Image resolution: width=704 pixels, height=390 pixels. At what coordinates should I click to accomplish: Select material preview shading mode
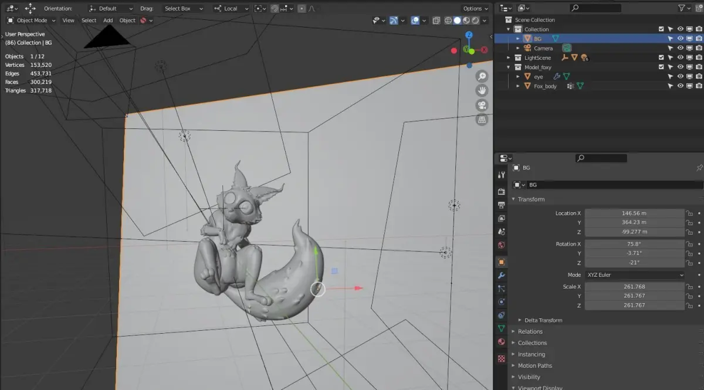(467, 20)
